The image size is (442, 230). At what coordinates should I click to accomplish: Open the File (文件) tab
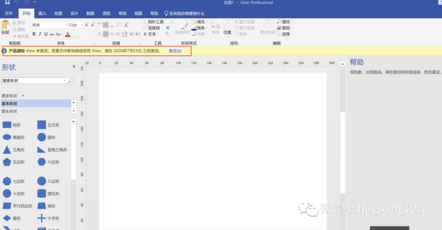click(x=9, y=13)
